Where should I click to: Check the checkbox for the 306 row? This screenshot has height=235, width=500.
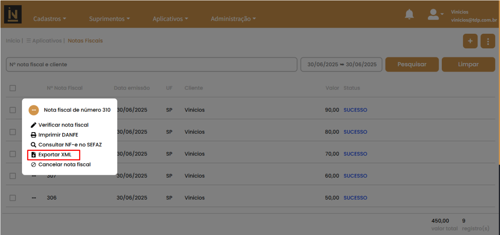point(13,198)
